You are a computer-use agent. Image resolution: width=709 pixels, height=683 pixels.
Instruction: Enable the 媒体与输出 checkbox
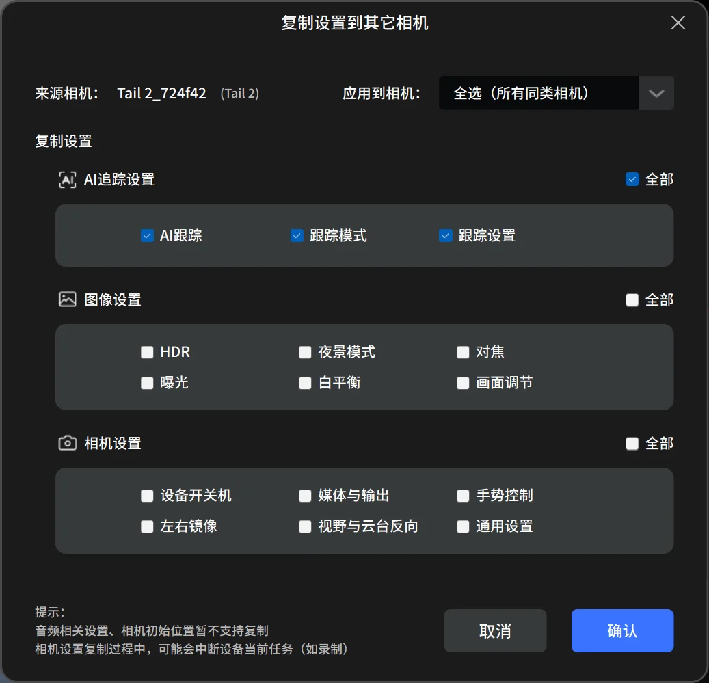305,496
